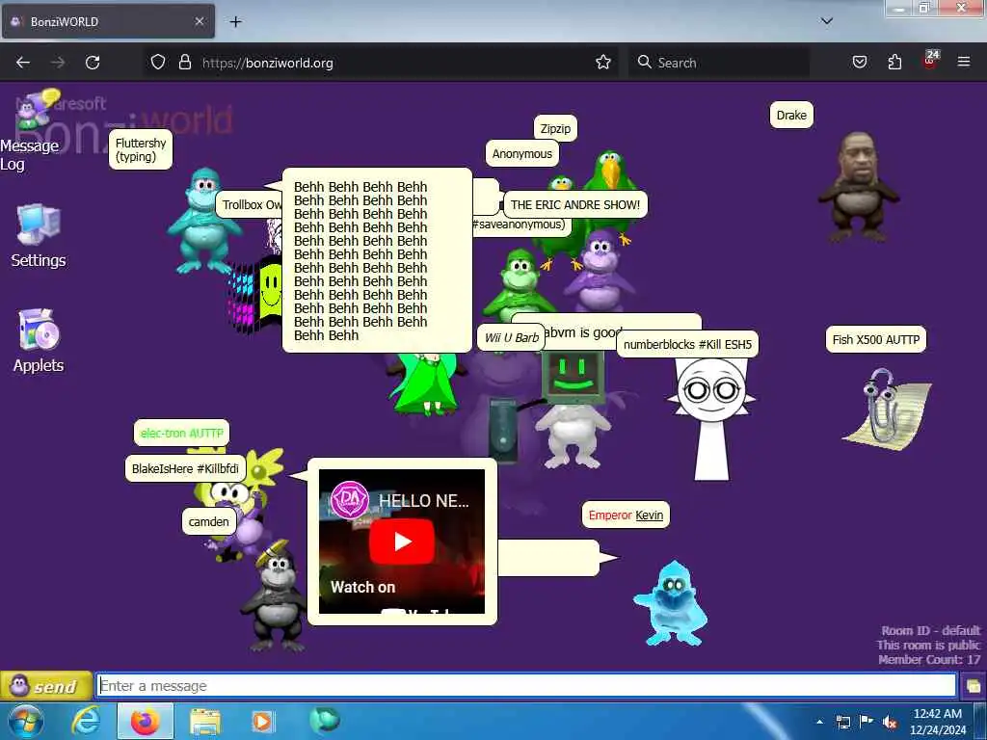Open Windows Explorer folder on taskbar

[x=204, y=721]
